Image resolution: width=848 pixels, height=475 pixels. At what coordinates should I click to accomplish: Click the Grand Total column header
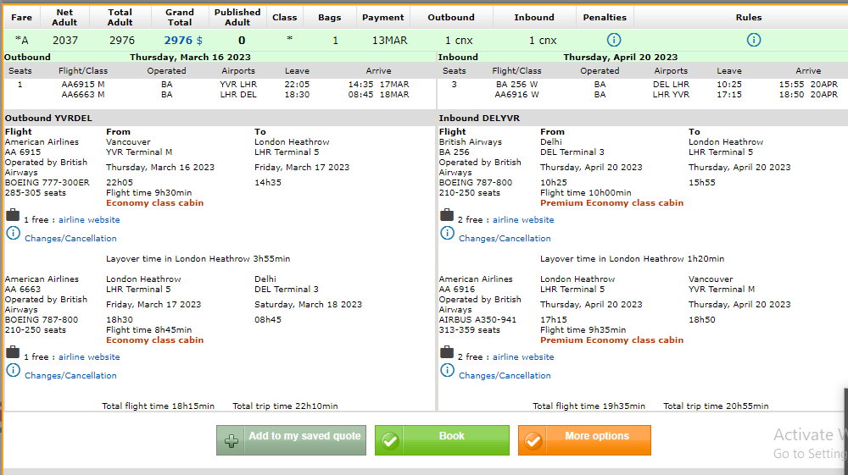tap(179, 17)
